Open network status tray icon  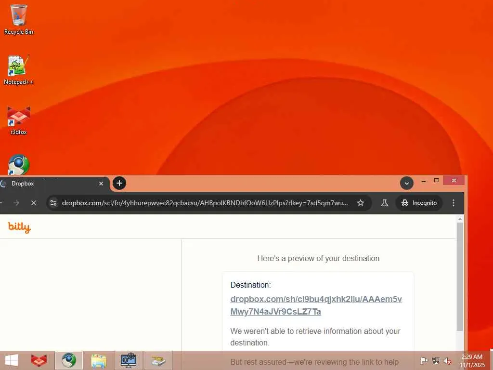pos(436,360)
